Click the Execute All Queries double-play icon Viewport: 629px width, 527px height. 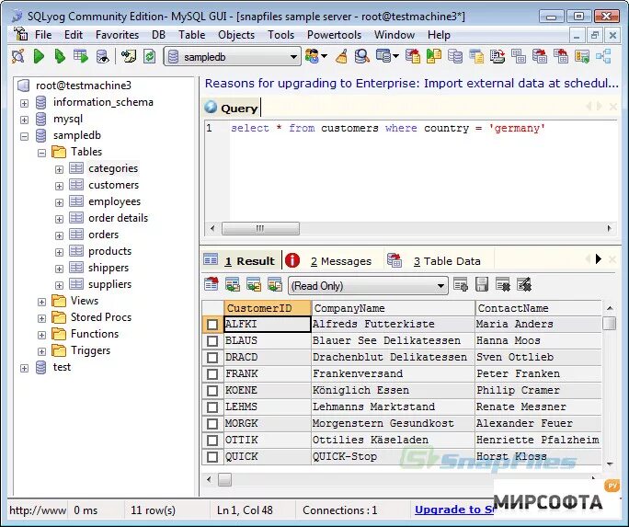pos(60,56)
